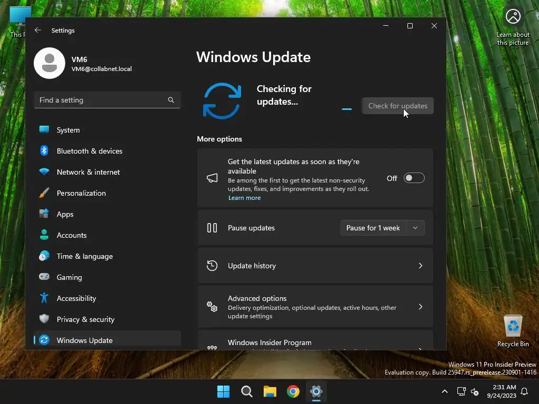The width and height of the screenshot is (539, 404).
Task: Click Pause for 1 week button
Action: pyautogui.click(x=373, y=228)
